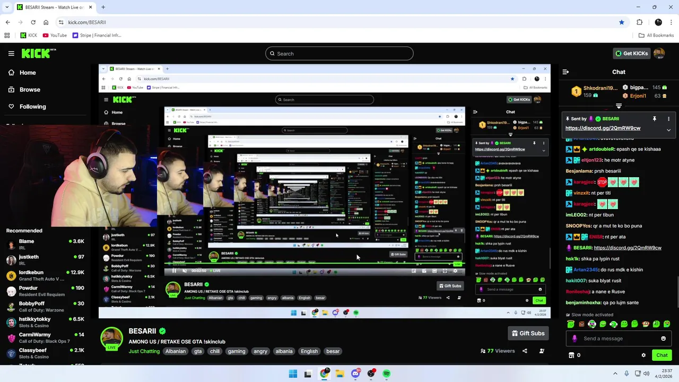Open recommended channel lordkebun
The image size is (679, 382).
pyautogui.click(x=46, y=275)
